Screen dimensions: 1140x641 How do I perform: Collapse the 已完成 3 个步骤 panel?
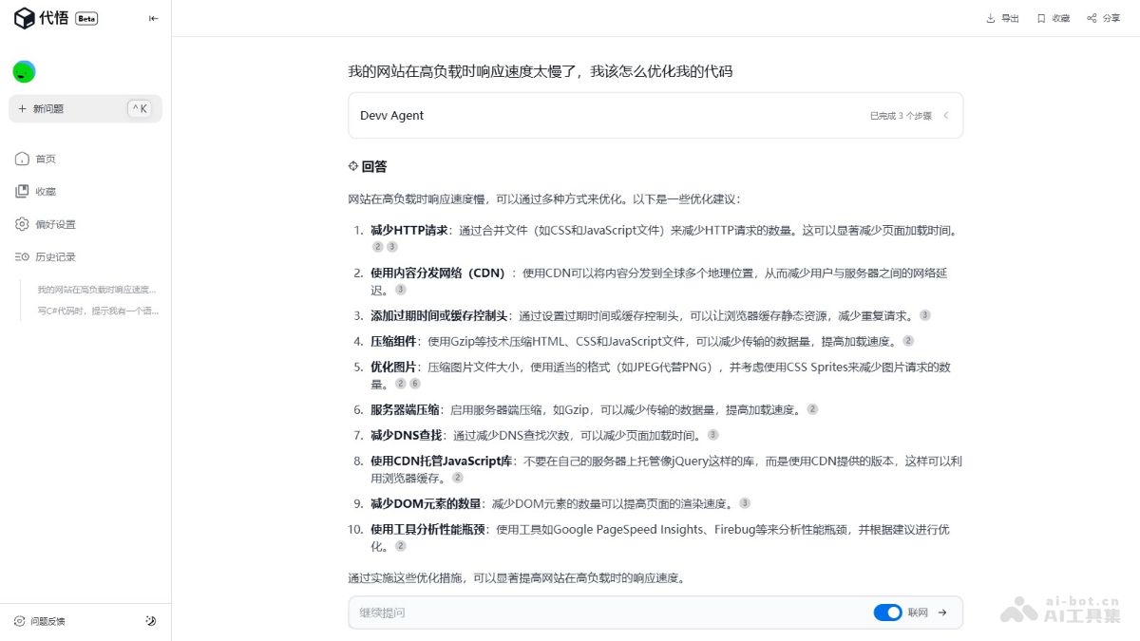tap(903, 114)
